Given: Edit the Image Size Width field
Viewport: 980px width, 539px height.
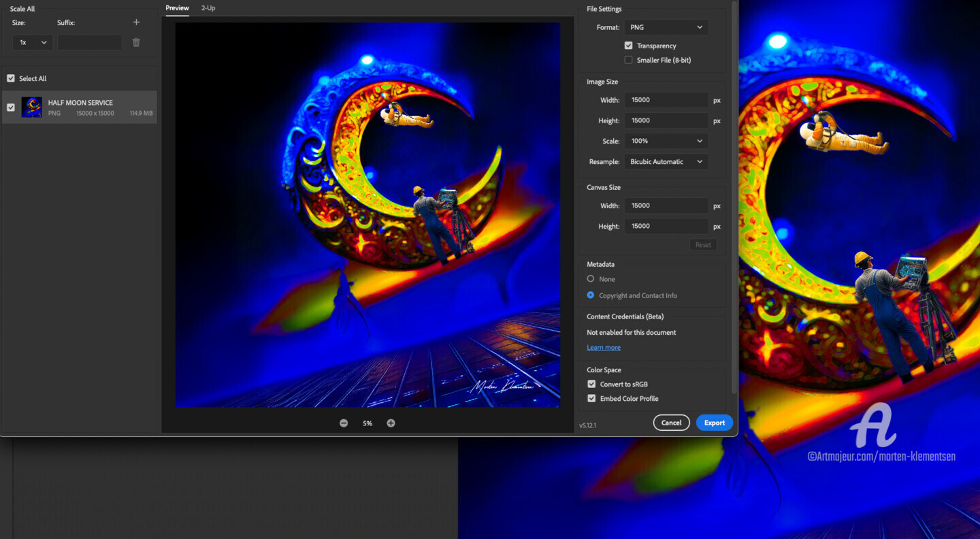Looking at the screenshot, I should [666, 100].
